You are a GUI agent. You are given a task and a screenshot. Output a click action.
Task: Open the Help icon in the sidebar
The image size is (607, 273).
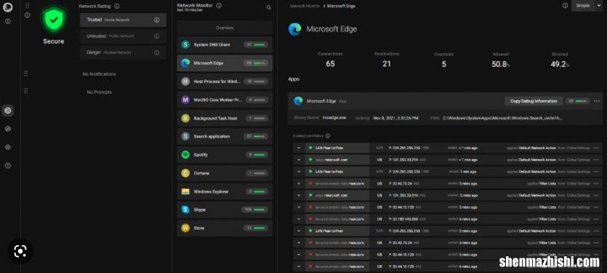[7, 166]
